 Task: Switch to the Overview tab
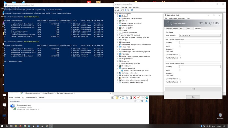pos(168,28)
